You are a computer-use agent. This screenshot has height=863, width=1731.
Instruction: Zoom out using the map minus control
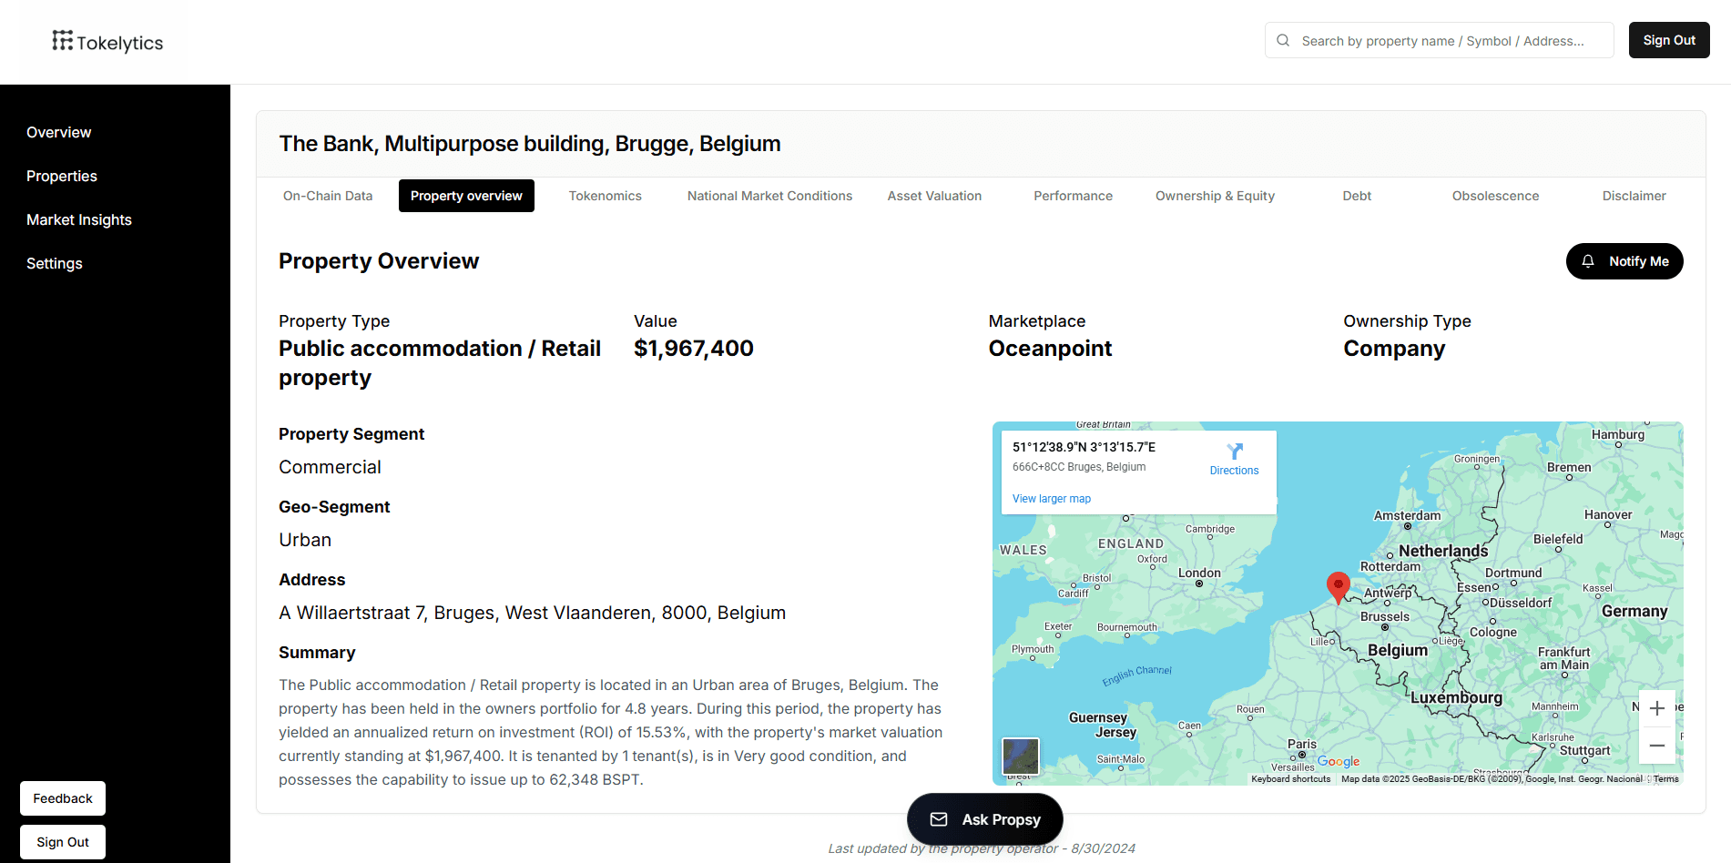click(x=1656, y=746)
